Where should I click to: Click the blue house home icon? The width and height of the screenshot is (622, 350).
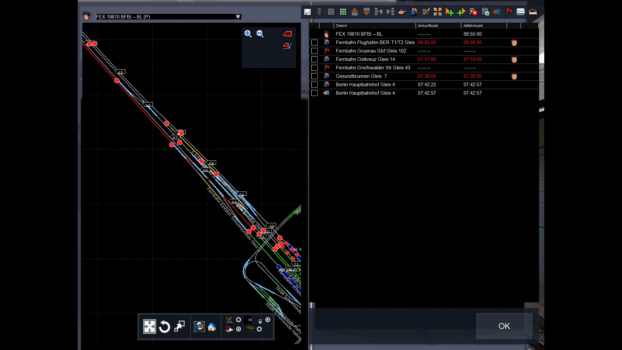tap(212, 327)
